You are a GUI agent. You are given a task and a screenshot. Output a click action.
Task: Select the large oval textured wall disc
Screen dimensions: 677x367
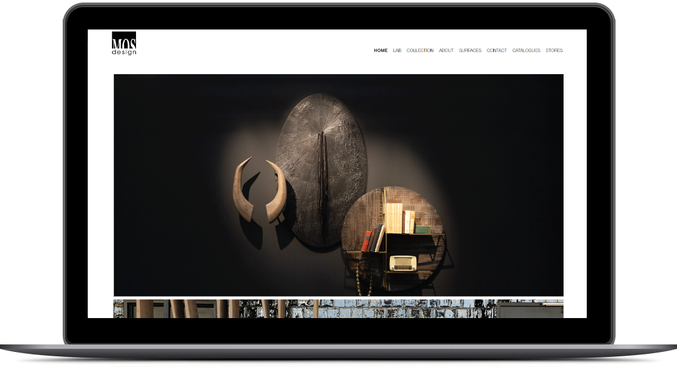tap(321, 170)
